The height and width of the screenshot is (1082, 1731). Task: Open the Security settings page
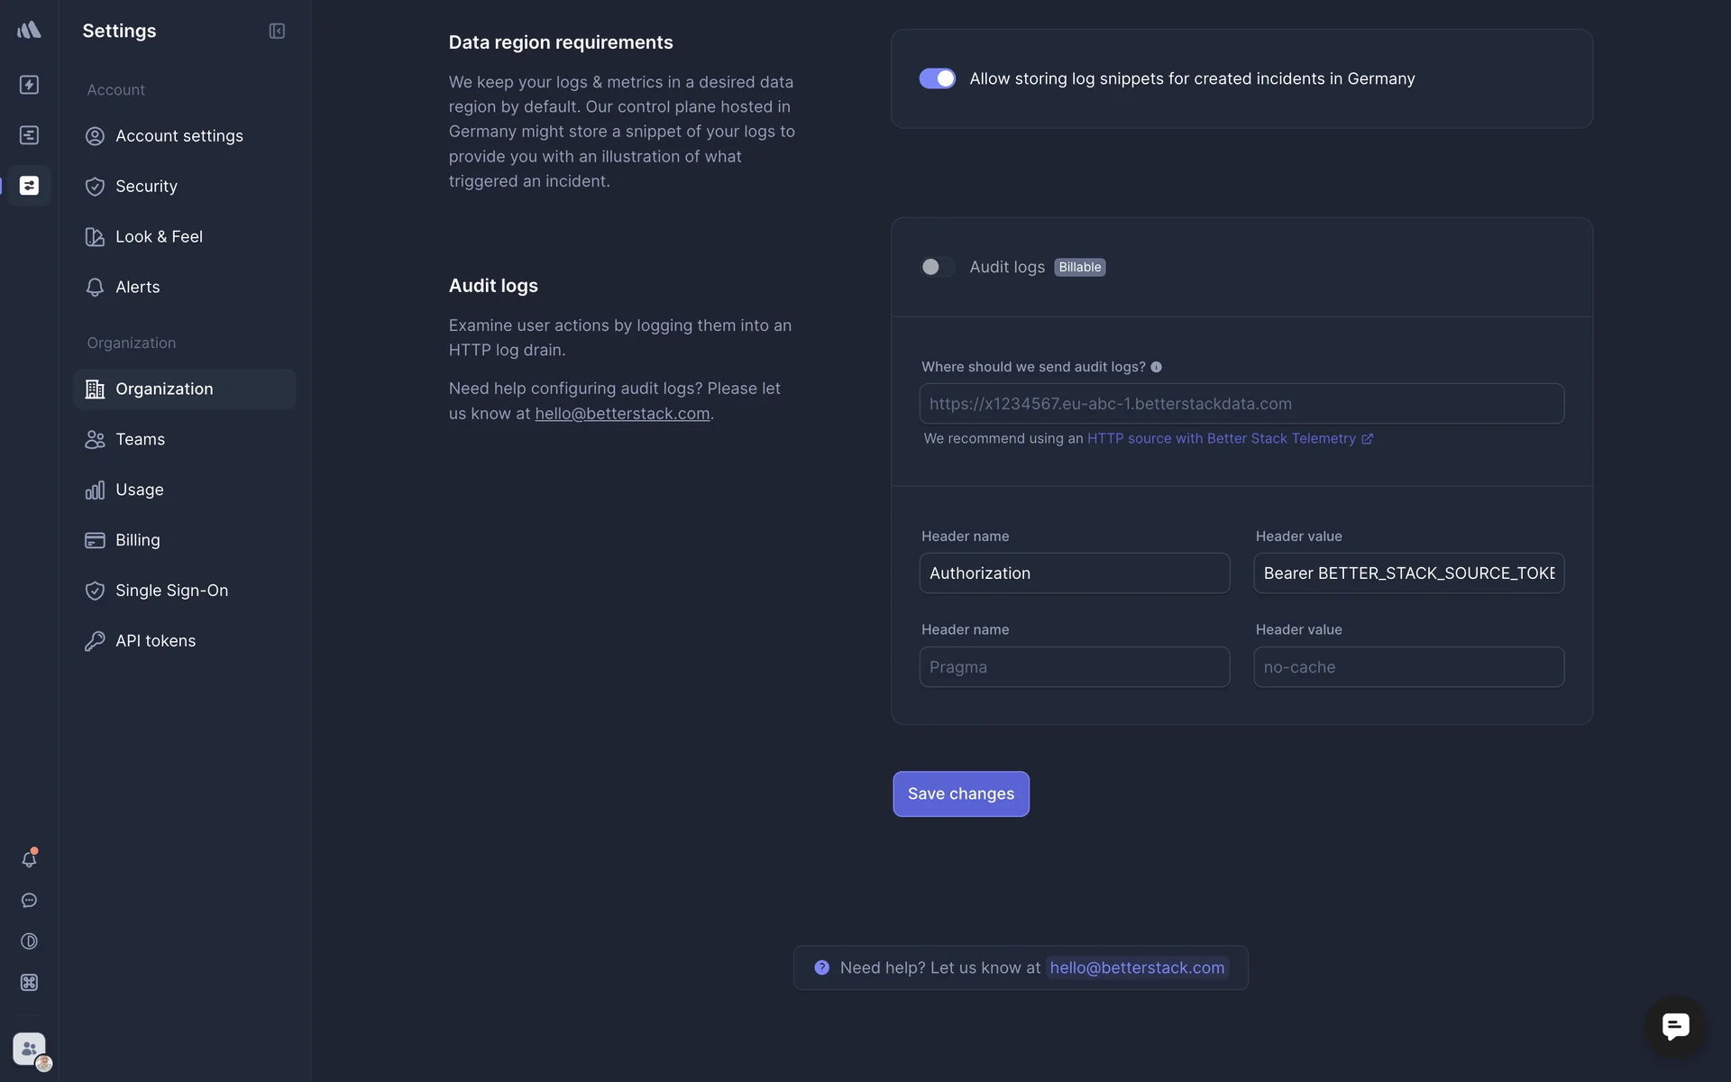146,187
